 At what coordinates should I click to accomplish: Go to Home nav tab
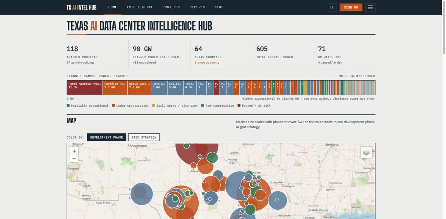[113, 7]
